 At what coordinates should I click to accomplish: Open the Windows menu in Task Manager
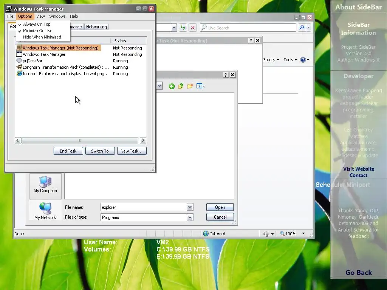(x=57, y=16)
